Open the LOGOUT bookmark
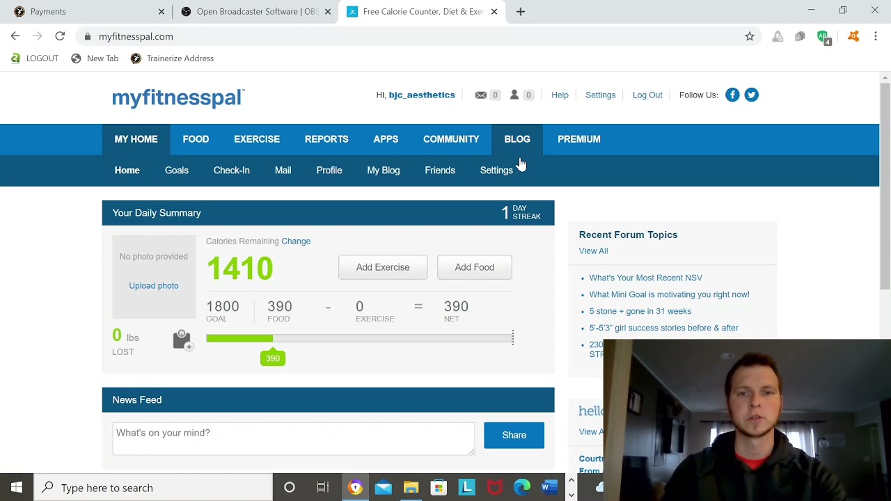The image size is (891, 501). [35, 58]
